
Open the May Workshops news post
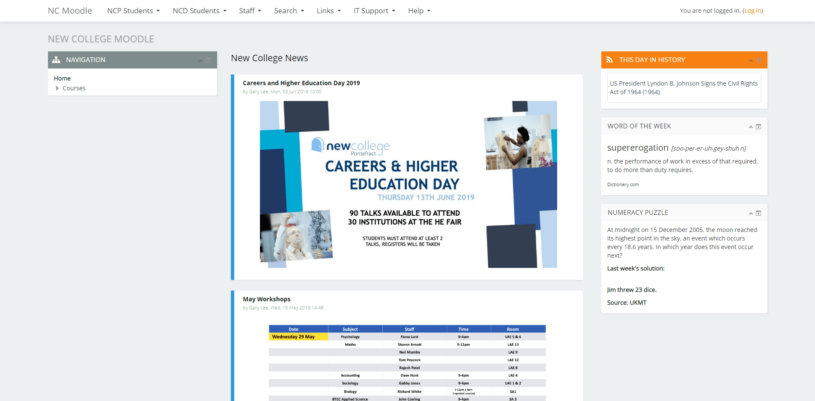[266, 299]
